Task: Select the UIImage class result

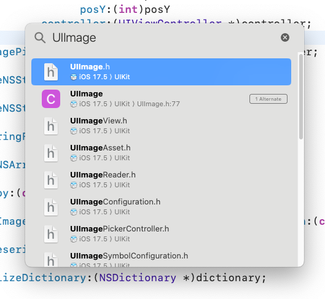Action: tap(161, 99)
